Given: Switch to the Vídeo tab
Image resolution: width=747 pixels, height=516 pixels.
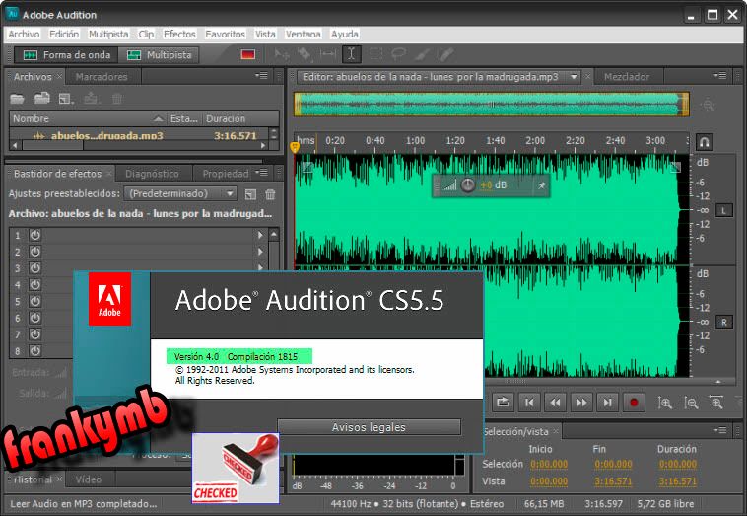Looking at the screenshot, I should (89, 479).
